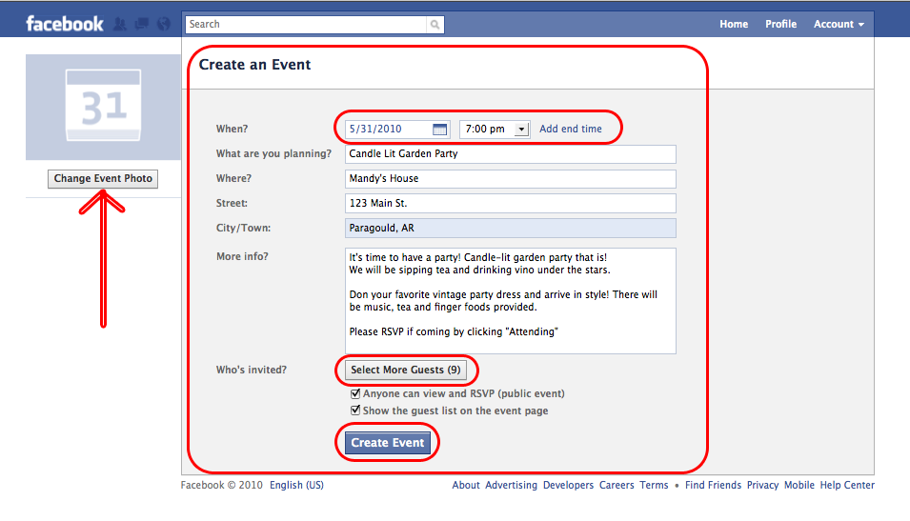This screenshot has height=521, width=910.
Task: Open the Account dropdown menu
Action: pyautogui.click(x=839, y=24)
